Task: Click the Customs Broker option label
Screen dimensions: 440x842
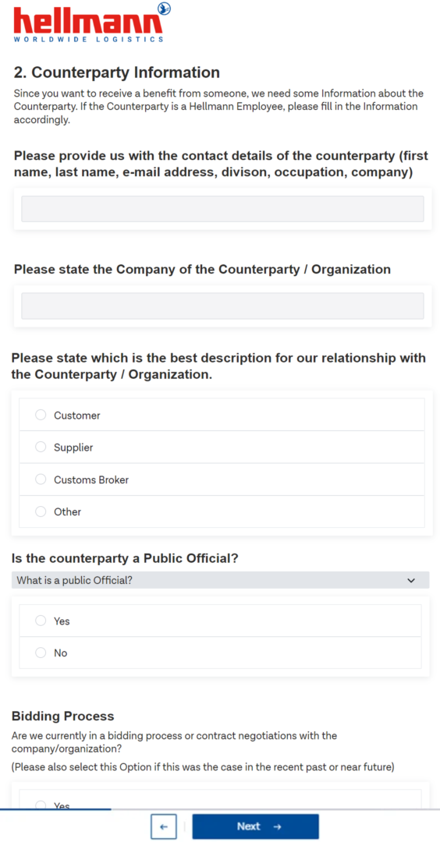Action: coord(91,480)
